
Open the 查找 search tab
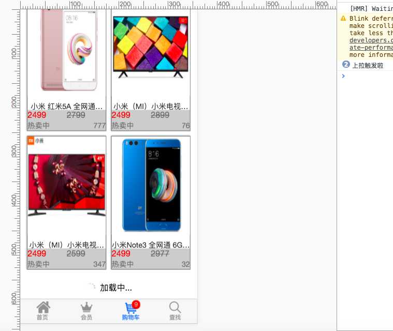pos(175,311)
